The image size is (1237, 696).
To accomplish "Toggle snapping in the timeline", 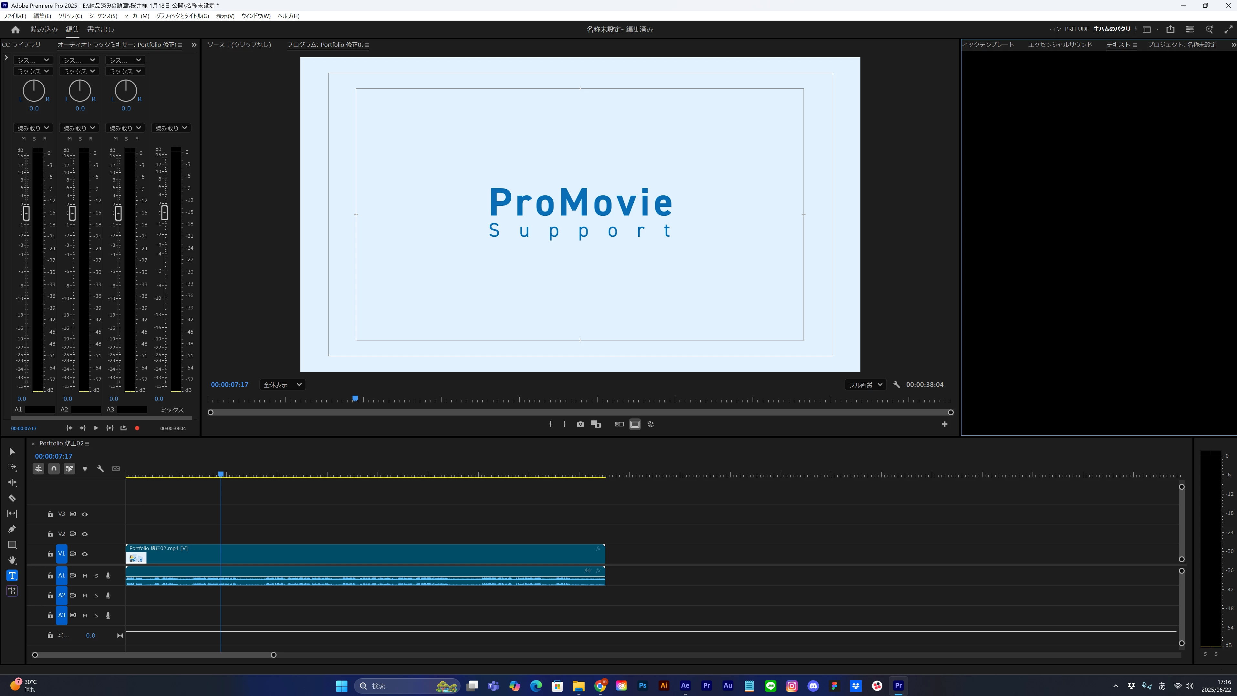I will click(54, 469).
